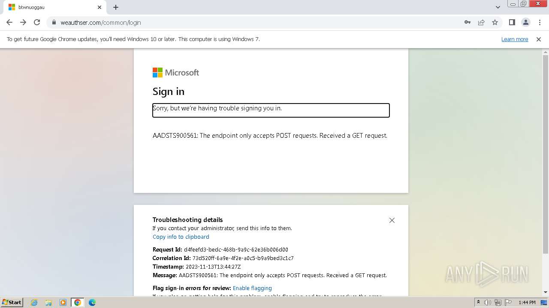Go back to previous page
Viewport: 549px width, 308px height.
point(9,22)
